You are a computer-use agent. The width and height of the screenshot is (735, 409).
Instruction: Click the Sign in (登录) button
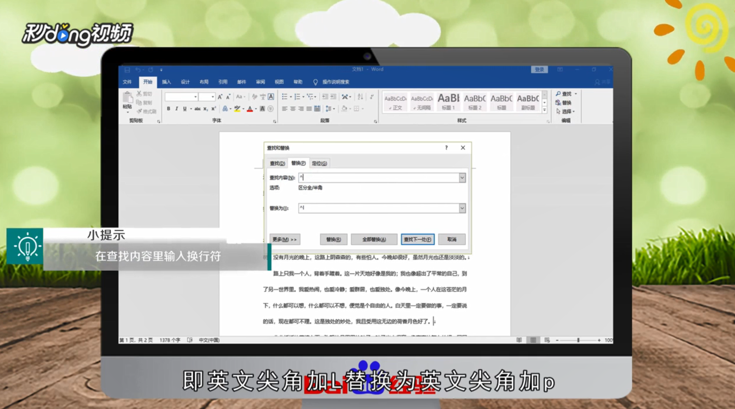point(539,70)
